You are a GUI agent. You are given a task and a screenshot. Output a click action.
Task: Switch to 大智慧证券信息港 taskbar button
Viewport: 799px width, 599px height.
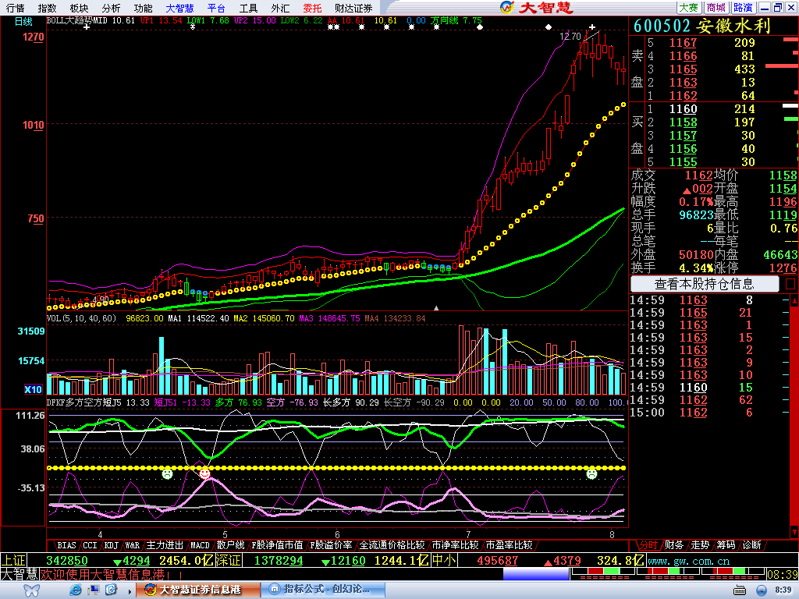pos(197,590)
